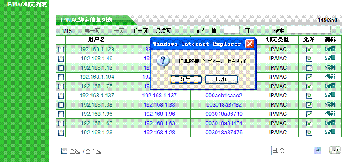The image size is (347, 162).
Task: Confirm the dialog with 确定 button
Action: (x=186, y=79)
